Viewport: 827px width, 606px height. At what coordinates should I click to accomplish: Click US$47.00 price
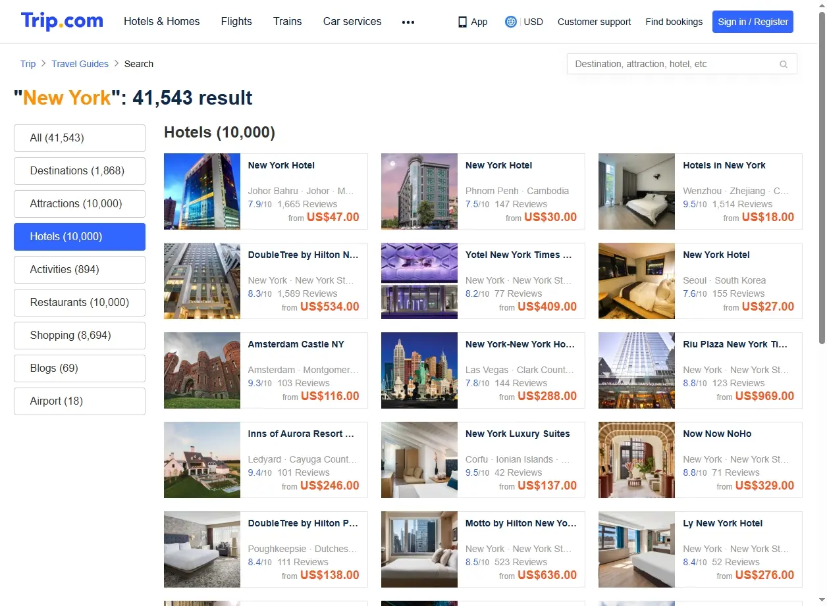[333, 217]
